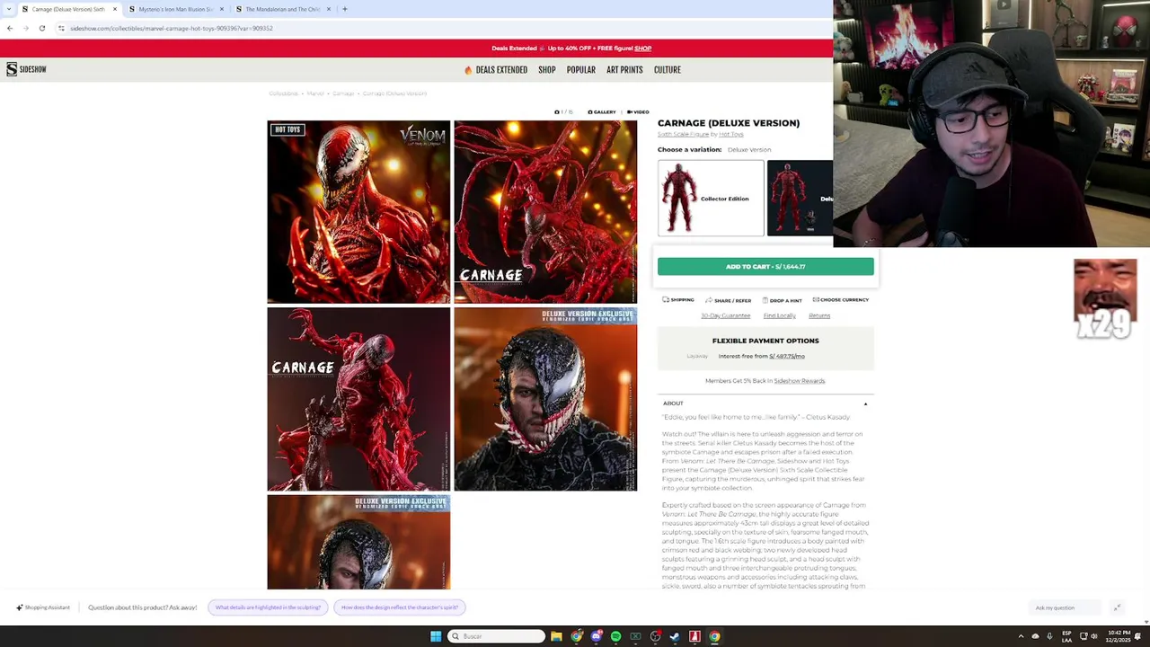Click the Sideshow logo in header

coord(26,69)
